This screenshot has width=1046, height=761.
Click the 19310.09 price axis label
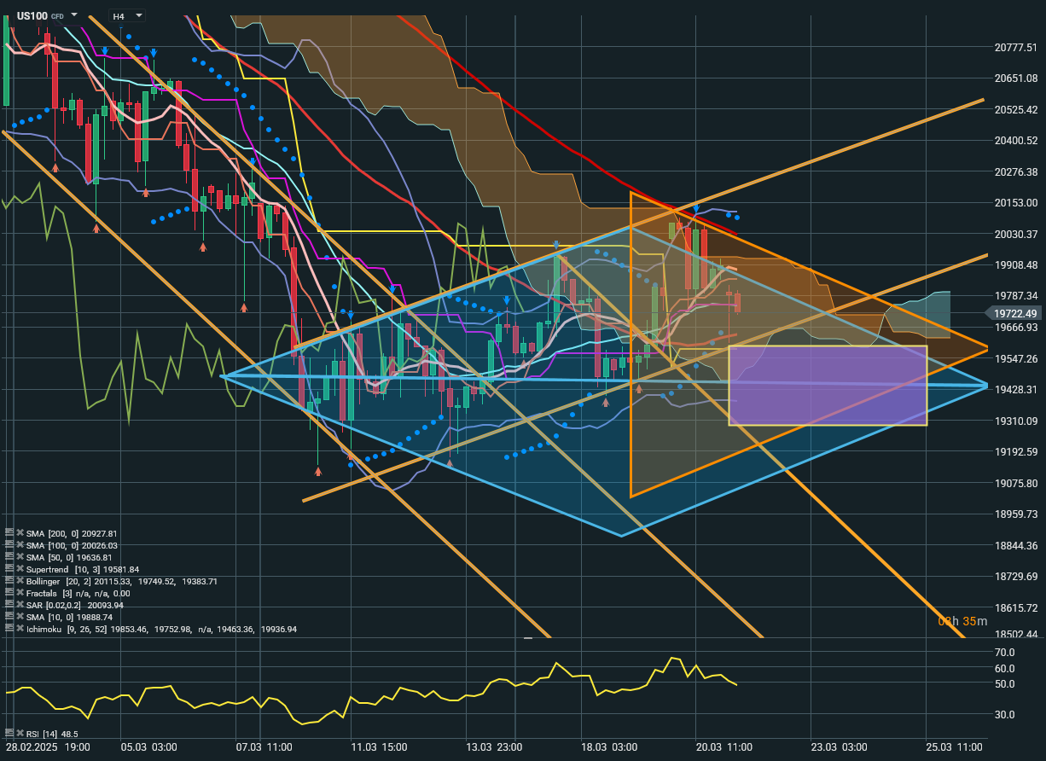(x=1015, y=421)
